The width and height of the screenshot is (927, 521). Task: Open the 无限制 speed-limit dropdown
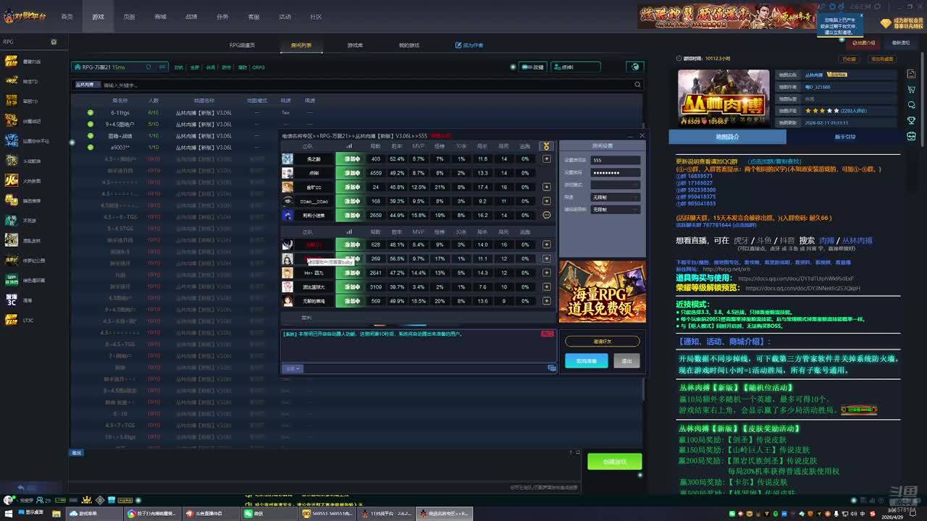tap(615, 197)
